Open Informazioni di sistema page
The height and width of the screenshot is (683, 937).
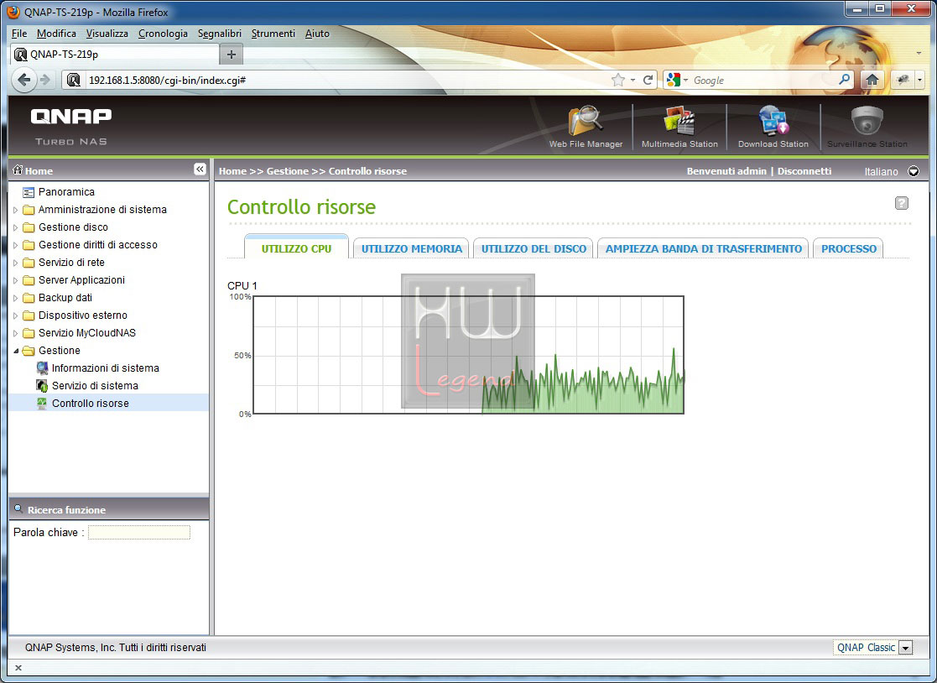[105, 368]
